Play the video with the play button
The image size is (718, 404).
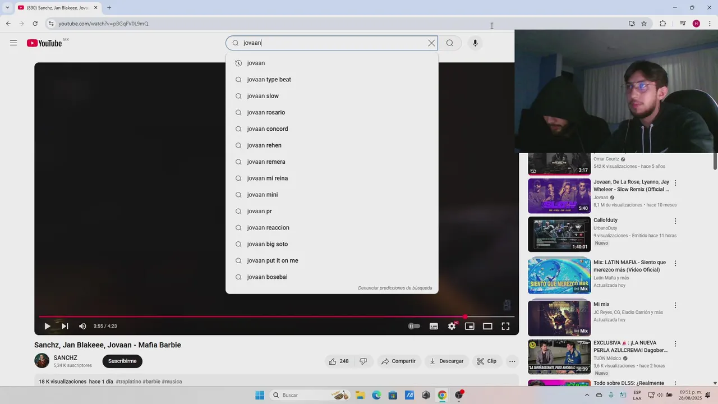(x=47, y=326)
